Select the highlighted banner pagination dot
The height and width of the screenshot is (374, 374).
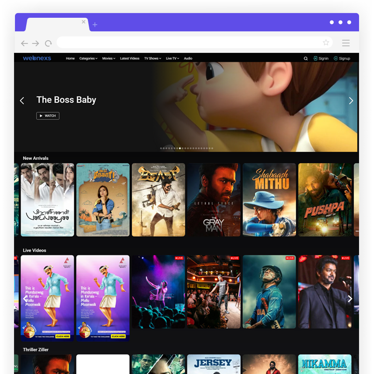click(180, 148)
